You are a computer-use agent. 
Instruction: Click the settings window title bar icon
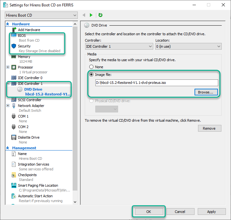[x=5, y=5]
